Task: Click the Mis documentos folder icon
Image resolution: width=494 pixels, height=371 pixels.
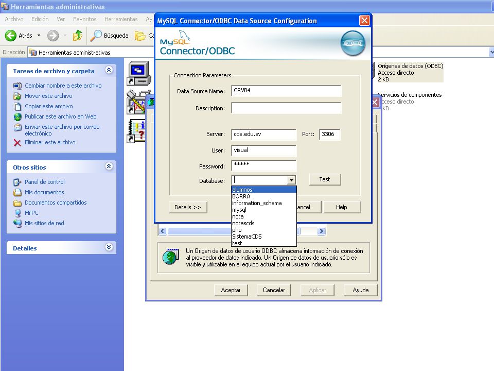Action: 17,192
